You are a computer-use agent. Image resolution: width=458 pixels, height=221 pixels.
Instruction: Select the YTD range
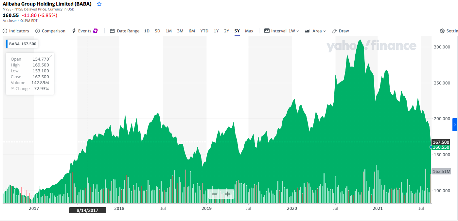click(x=204, y=31)
